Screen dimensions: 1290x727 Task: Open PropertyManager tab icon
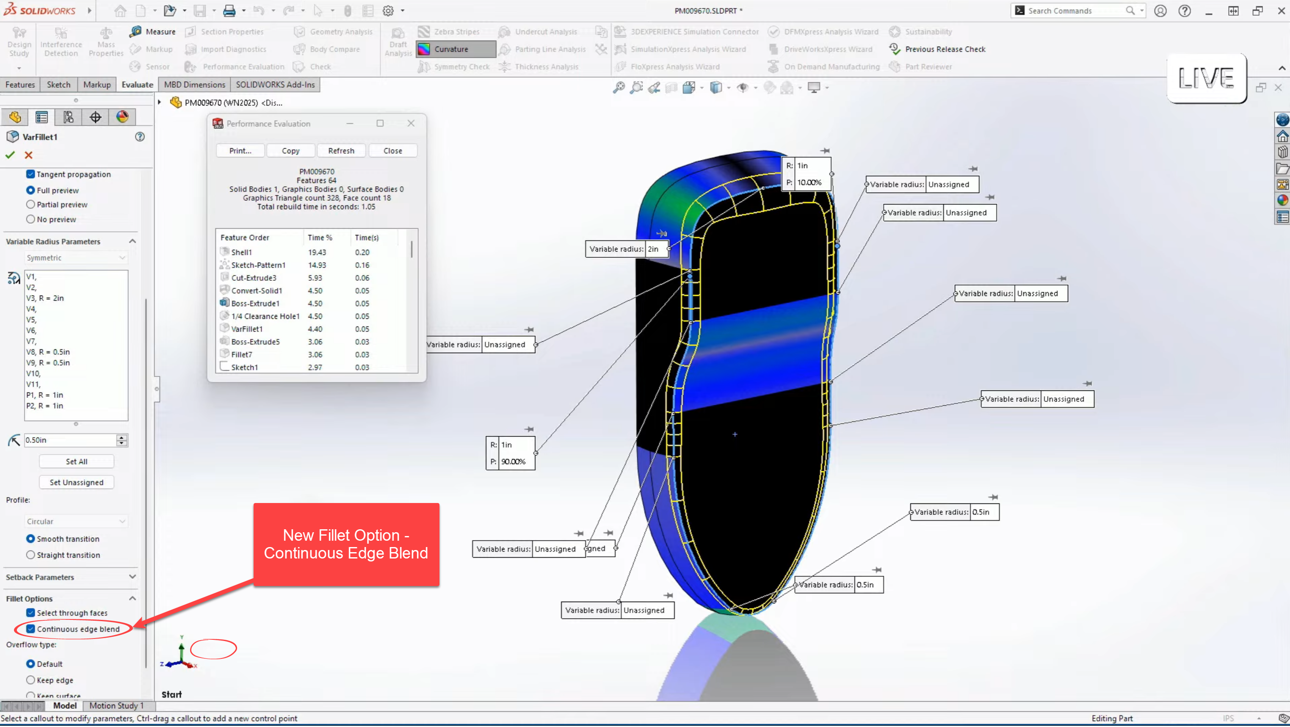pos(41,117)
